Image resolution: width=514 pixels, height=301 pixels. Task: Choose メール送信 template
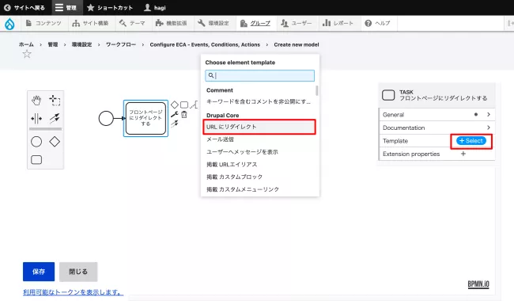click(259, 139)
